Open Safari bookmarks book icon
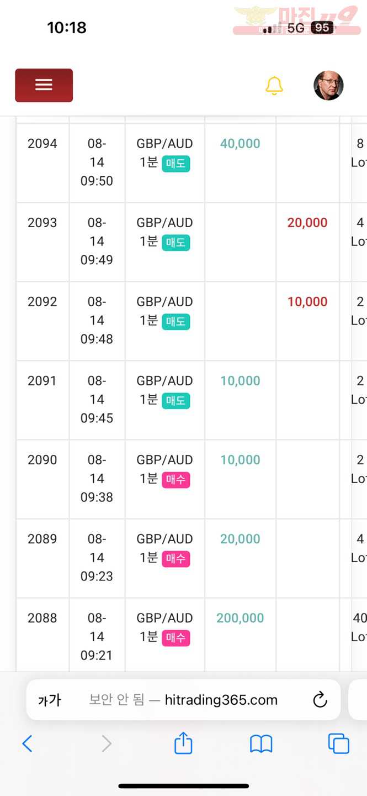Image resolution: width=367 pixels, height=796 pixels. (x=261, y=744)
